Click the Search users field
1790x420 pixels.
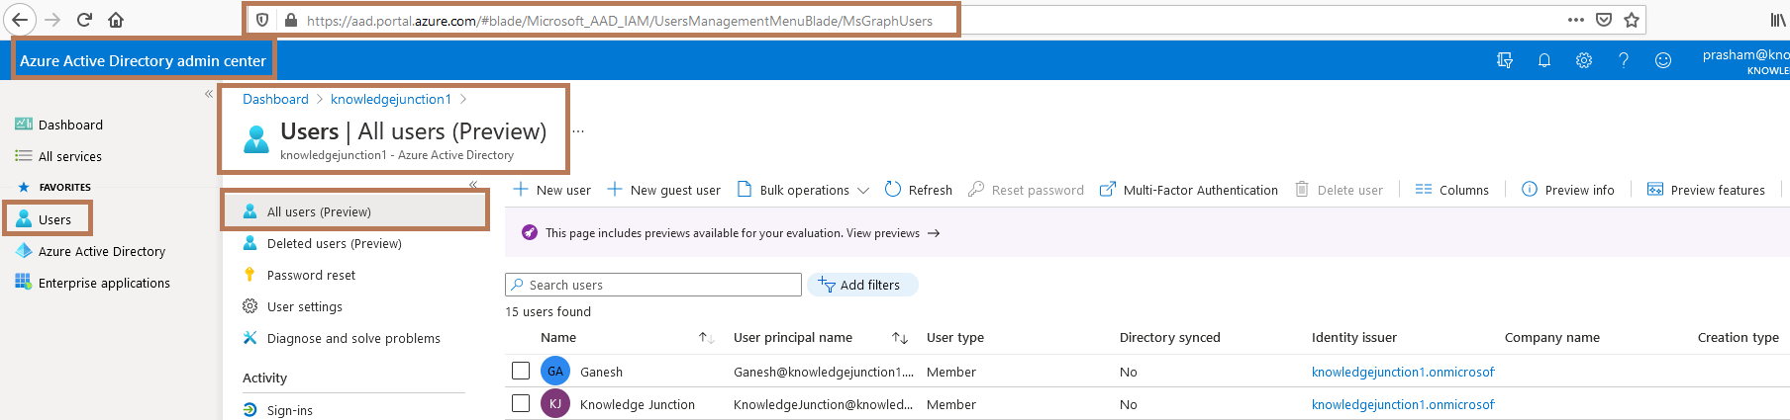point(653,285)
